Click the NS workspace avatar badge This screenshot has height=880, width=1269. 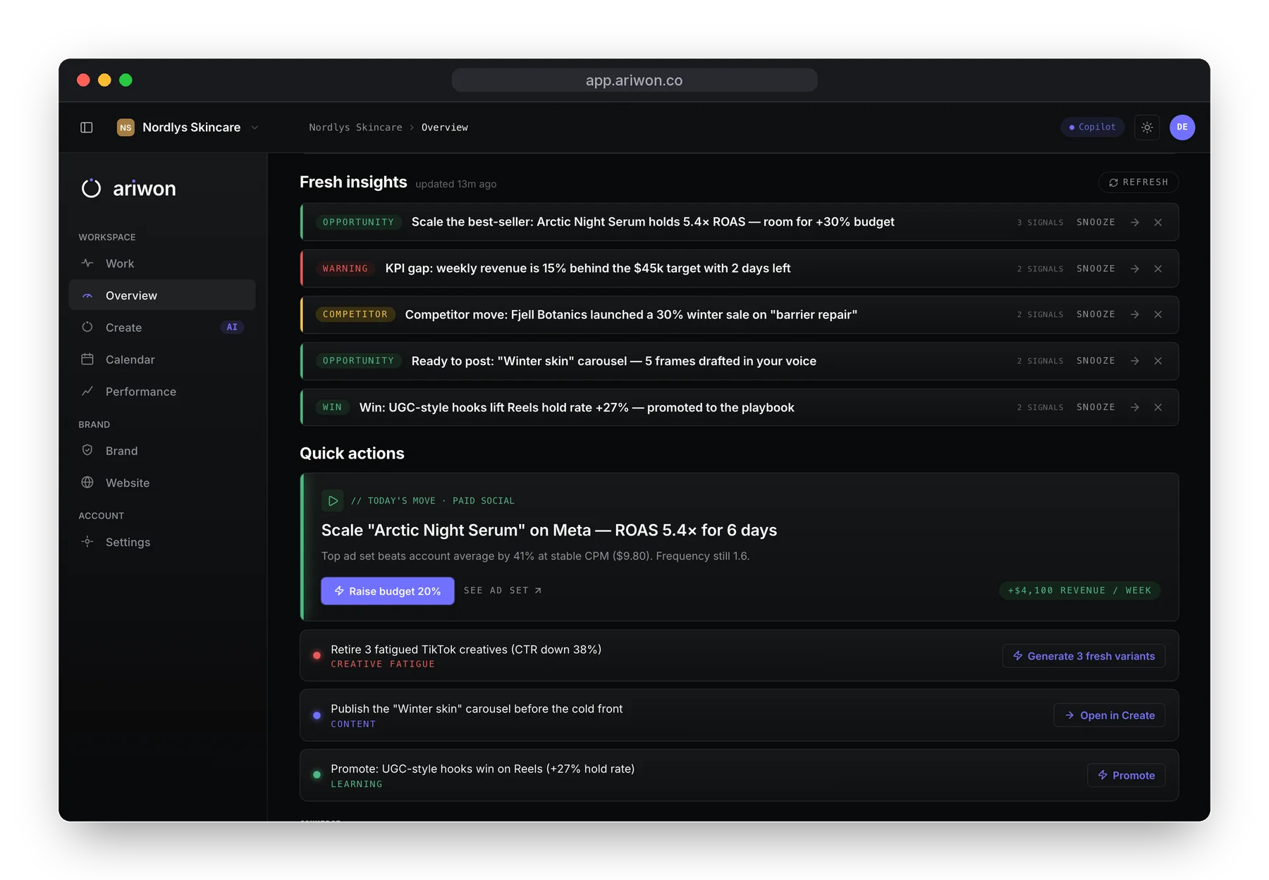pos(125,128)
